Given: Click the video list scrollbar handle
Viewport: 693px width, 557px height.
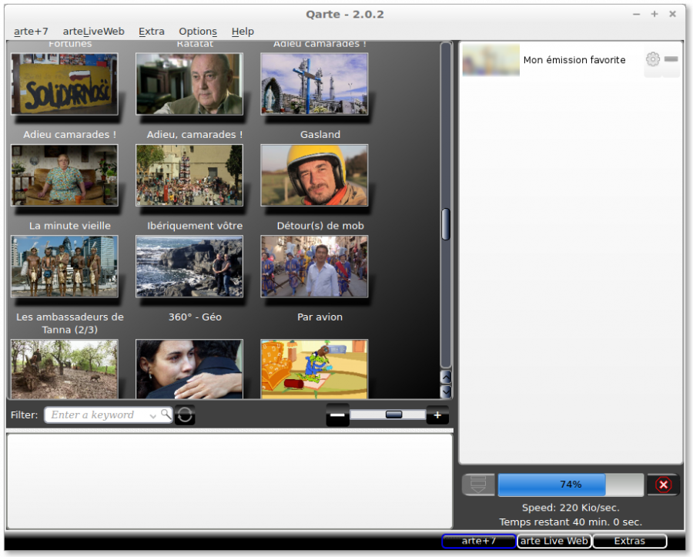Looking at the screenshot, I should point(446,224).
